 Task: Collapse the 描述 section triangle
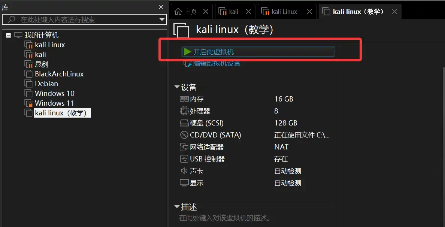177,206
